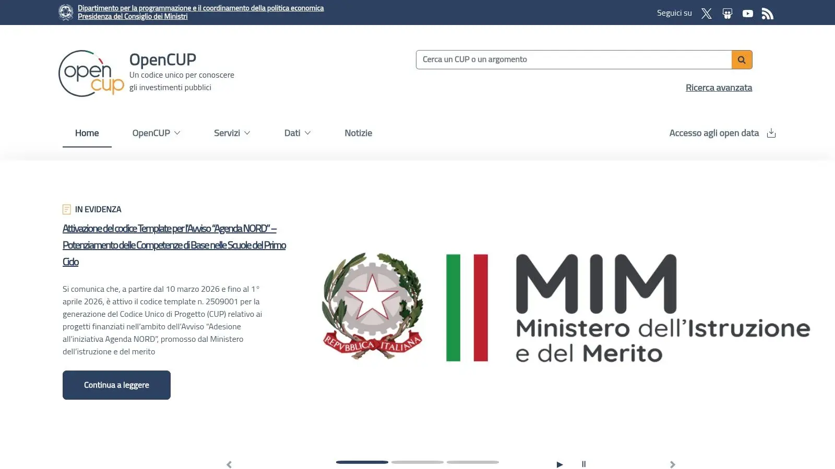Select the second carousel slide indicator
835x469 pixels.
(x=417, y=462)
